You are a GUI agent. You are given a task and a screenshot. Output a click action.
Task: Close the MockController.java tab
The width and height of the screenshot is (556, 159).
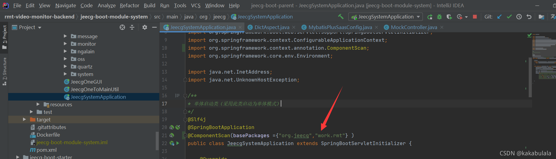(x=442, y=27)
